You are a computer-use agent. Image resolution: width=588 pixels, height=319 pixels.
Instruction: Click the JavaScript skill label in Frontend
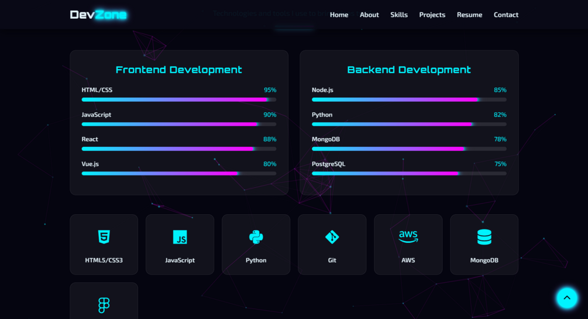97,115
